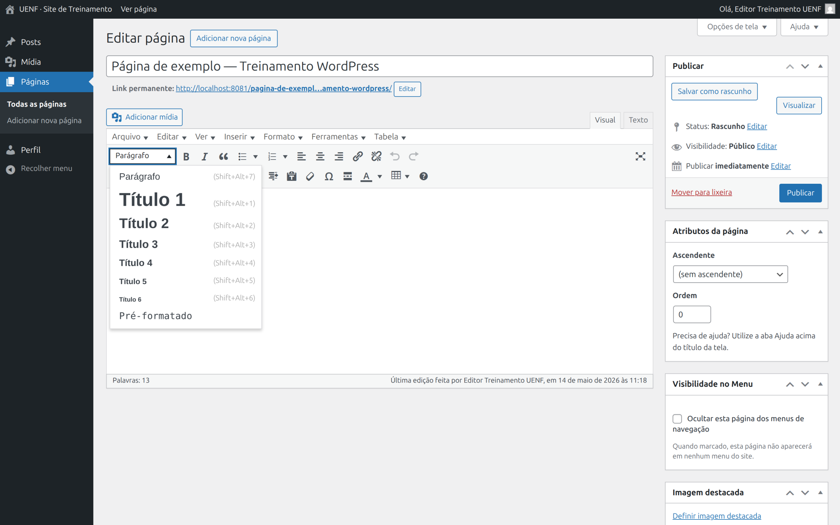Center align the text
The image size is (840, 525).
tap(320, 157)
